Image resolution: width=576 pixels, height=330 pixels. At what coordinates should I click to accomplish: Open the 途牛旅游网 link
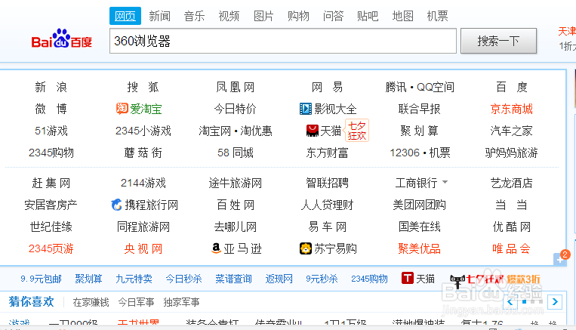(x=235, y=183)
